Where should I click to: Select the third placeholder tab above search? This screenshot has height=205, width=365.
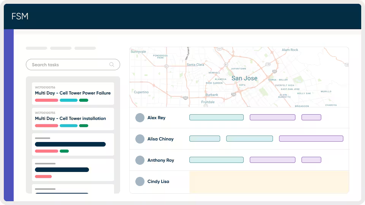[x=85, y=48]
